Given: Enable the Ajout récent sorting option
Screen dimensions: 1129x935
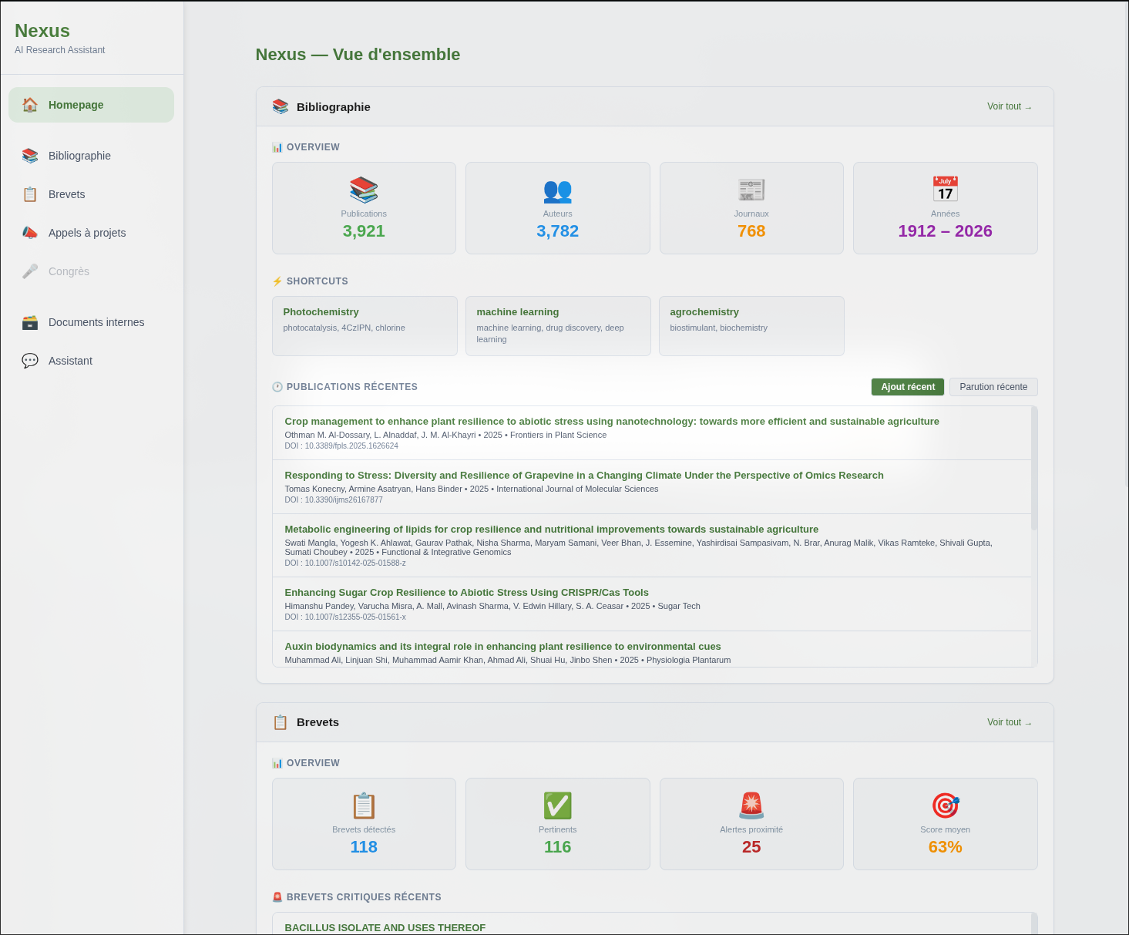Looking at the screenshot, I should 907,386.
